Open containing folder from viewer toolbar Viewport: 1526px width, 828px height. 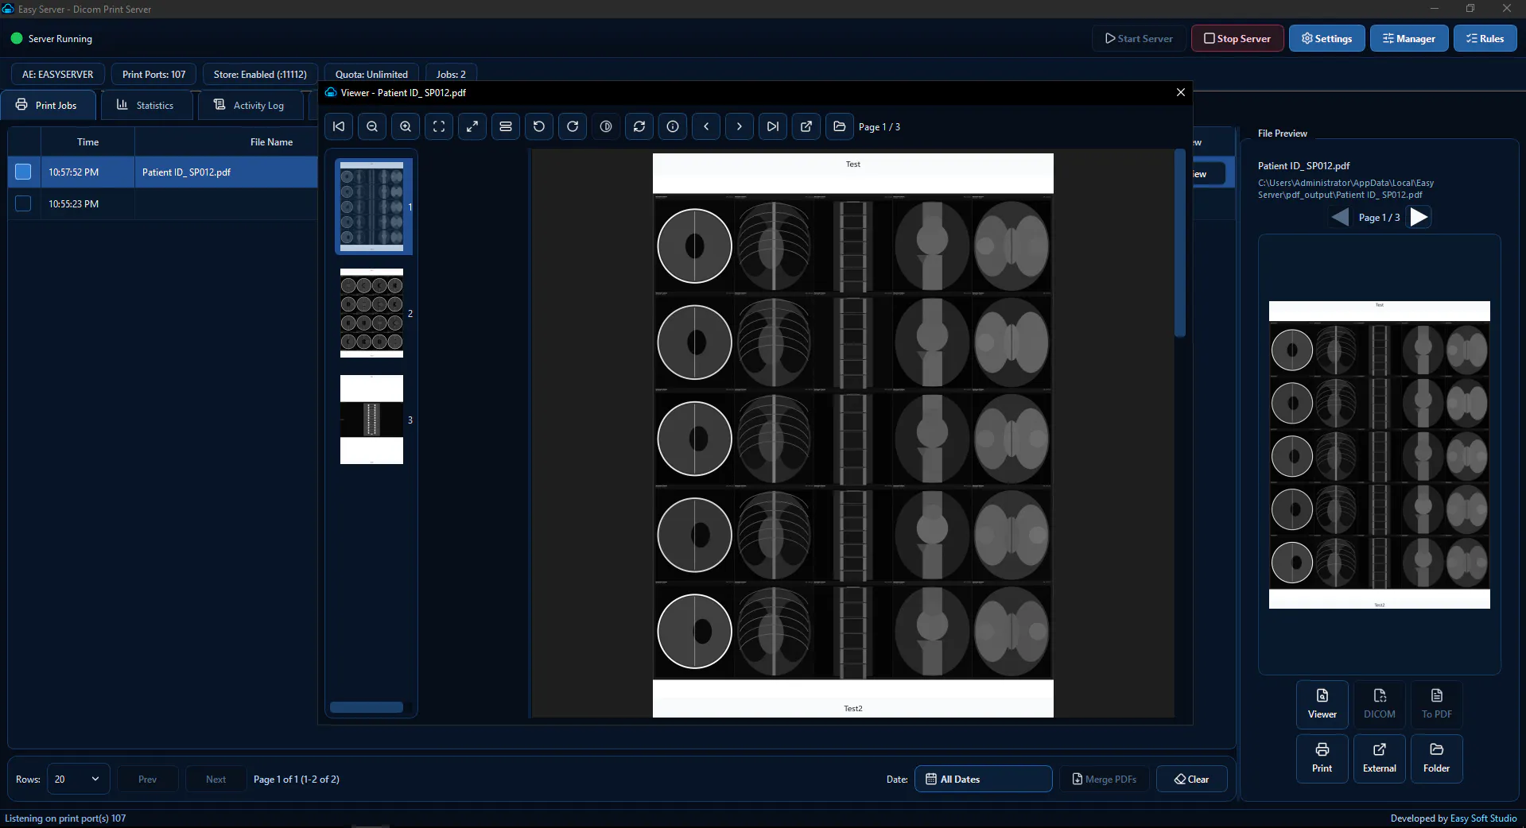click(x=840, y=126)
